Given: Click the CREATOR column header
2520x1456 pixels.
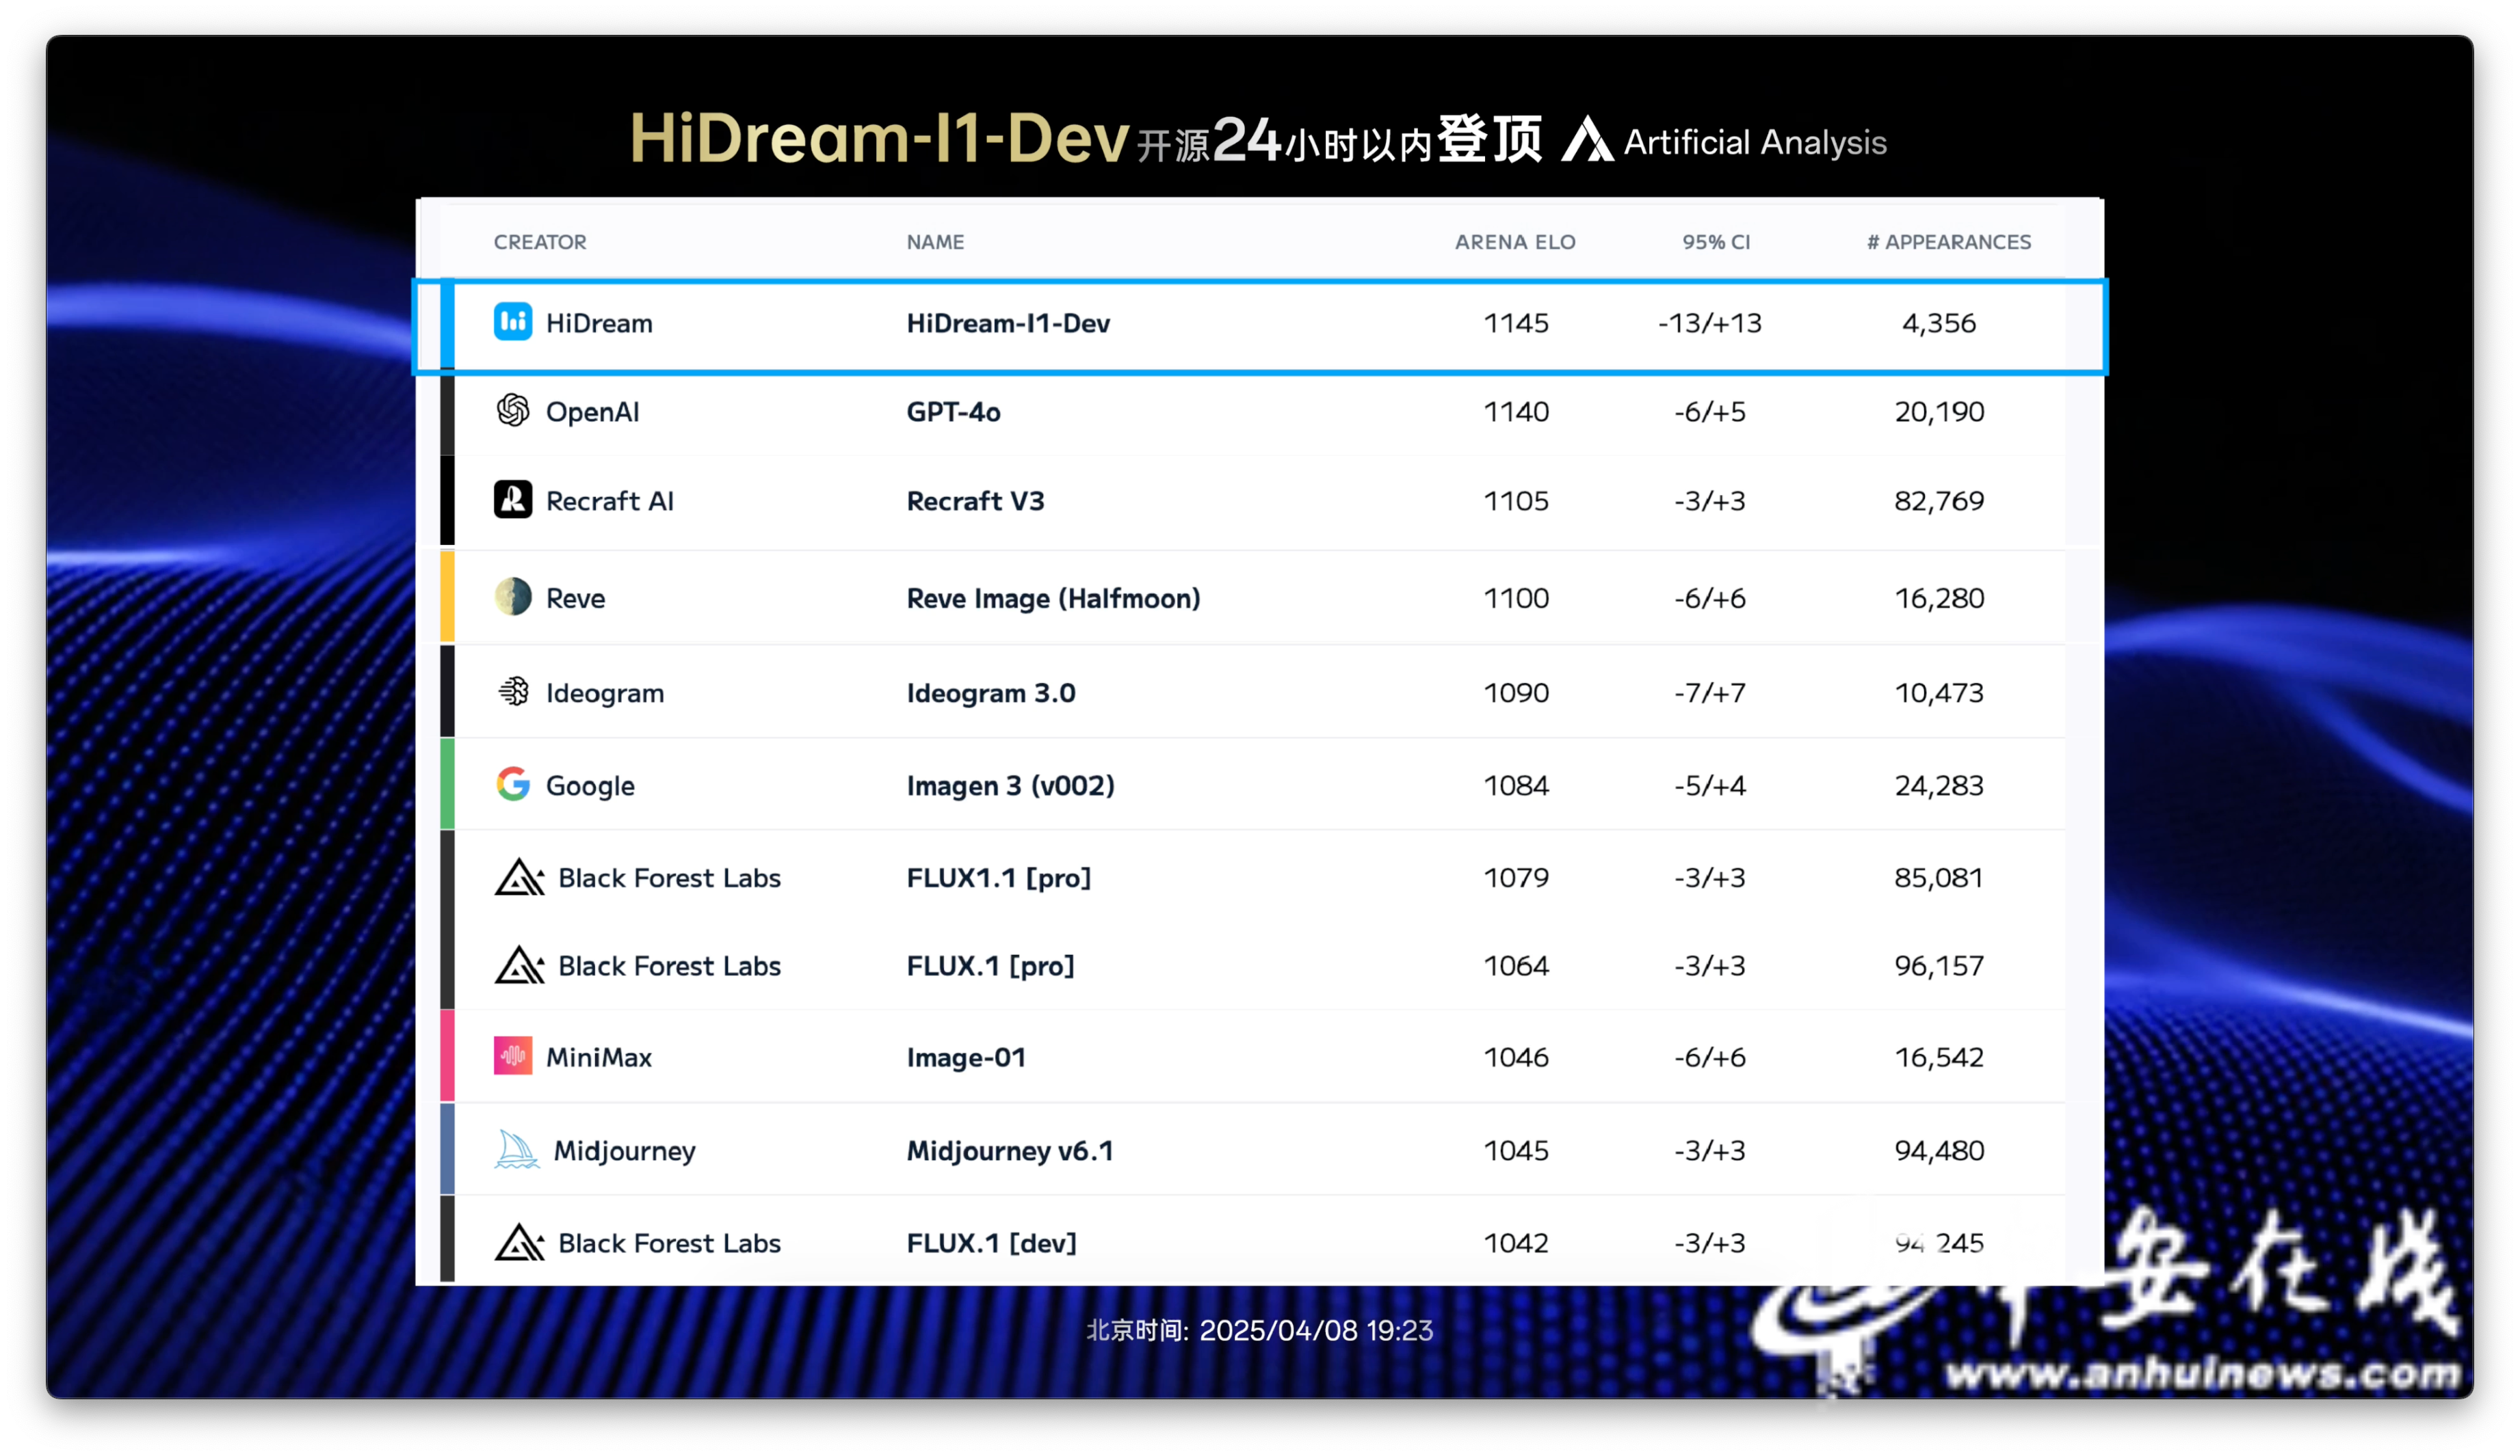Looking at the screenshot, I should tap(540, 242).
